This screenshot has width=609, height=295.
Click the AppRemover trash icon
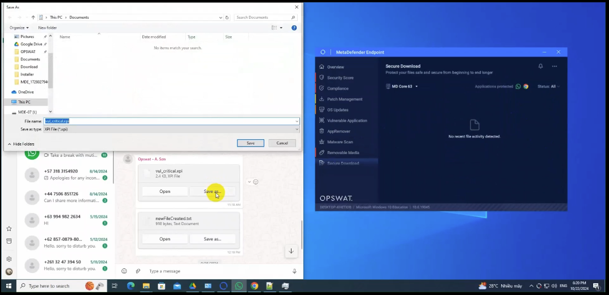pos(321,131)
